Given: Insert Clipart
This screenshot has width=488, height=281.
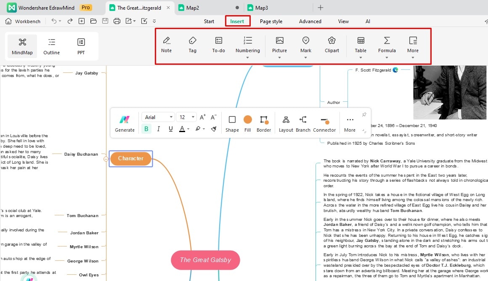Looking at the screenshot, I should (332, 45).
